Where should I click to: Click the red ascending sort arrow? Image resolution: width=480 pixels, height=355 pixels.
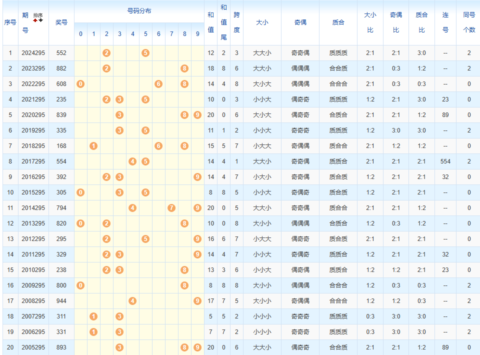pyautogui.click(x=35, y=20)
